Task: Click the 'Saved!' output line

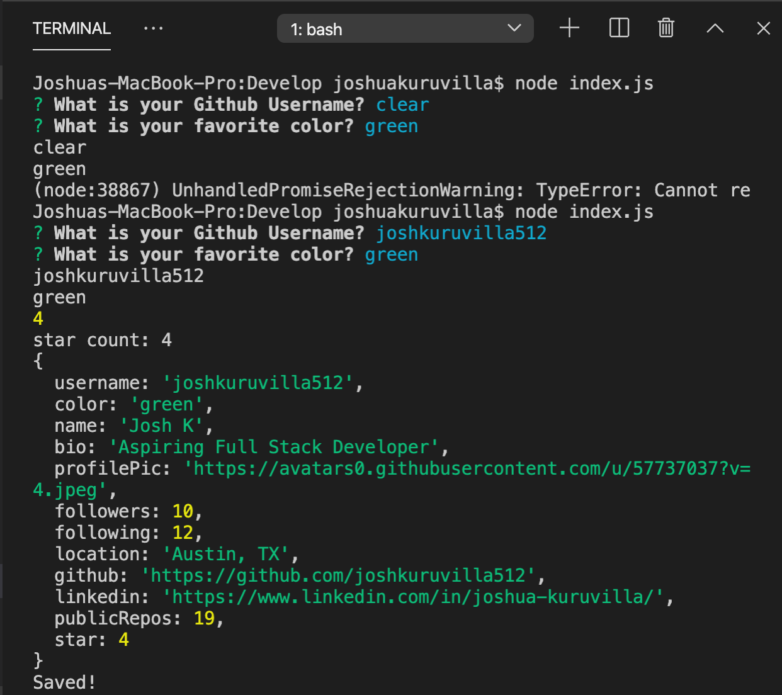Action: coord(63,682)
